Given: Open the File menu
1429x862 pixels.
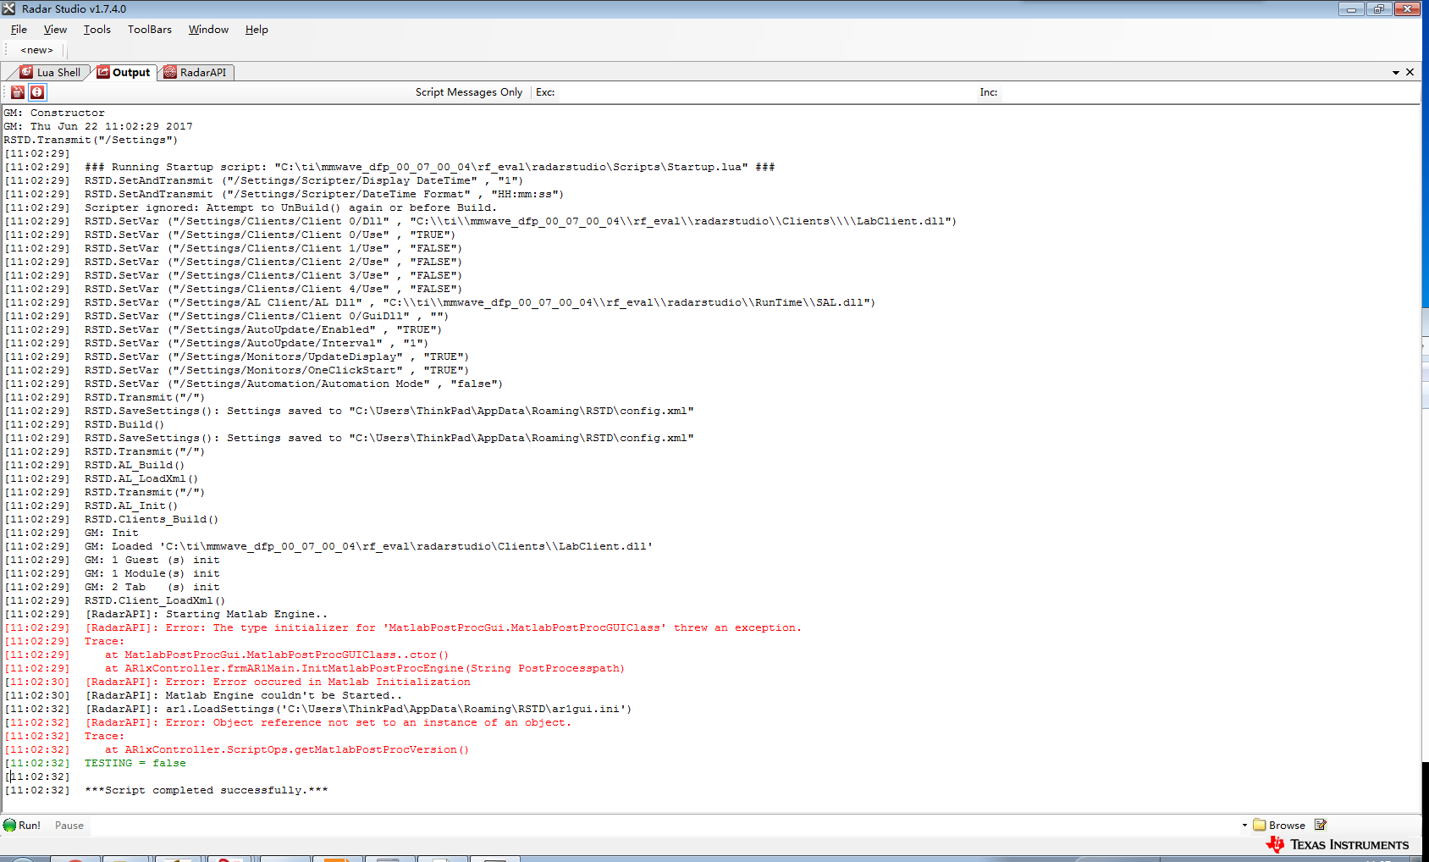Looking at the screenshot, I should pyautogui.click(x=19, y=30).
